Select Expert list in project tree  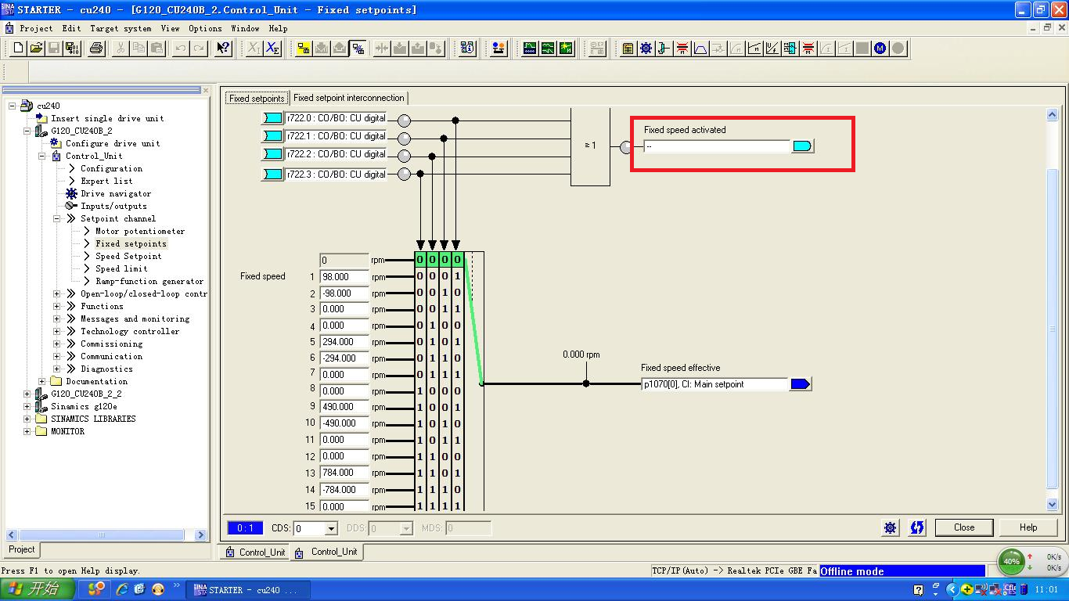[x=106, y=181]
